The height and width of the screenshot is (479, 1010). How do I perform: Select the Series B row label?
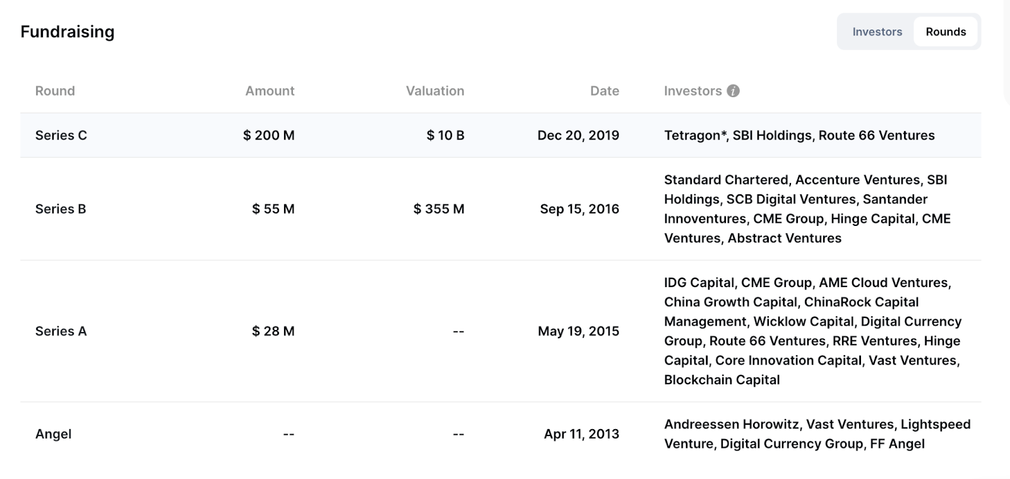click(x=61, y=209)
